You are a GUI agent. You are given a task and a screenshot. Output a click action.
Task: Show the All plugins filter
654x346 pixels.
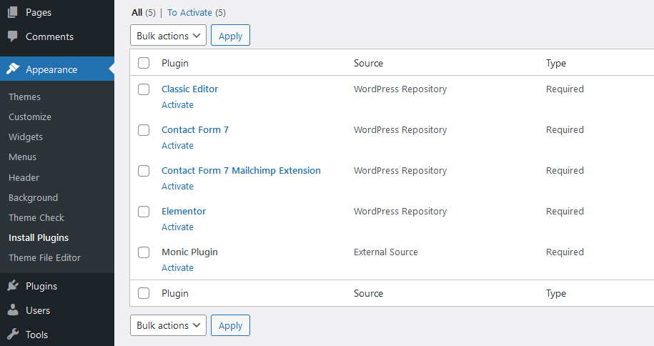click(137, 13)
